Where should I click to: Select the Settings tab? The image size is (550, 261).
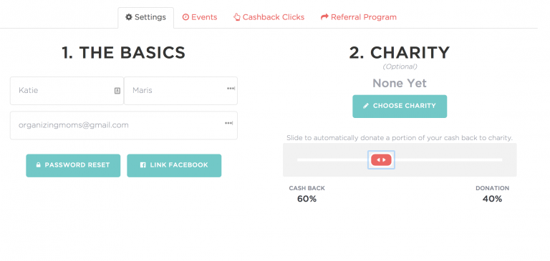click(x=145, y=17)
